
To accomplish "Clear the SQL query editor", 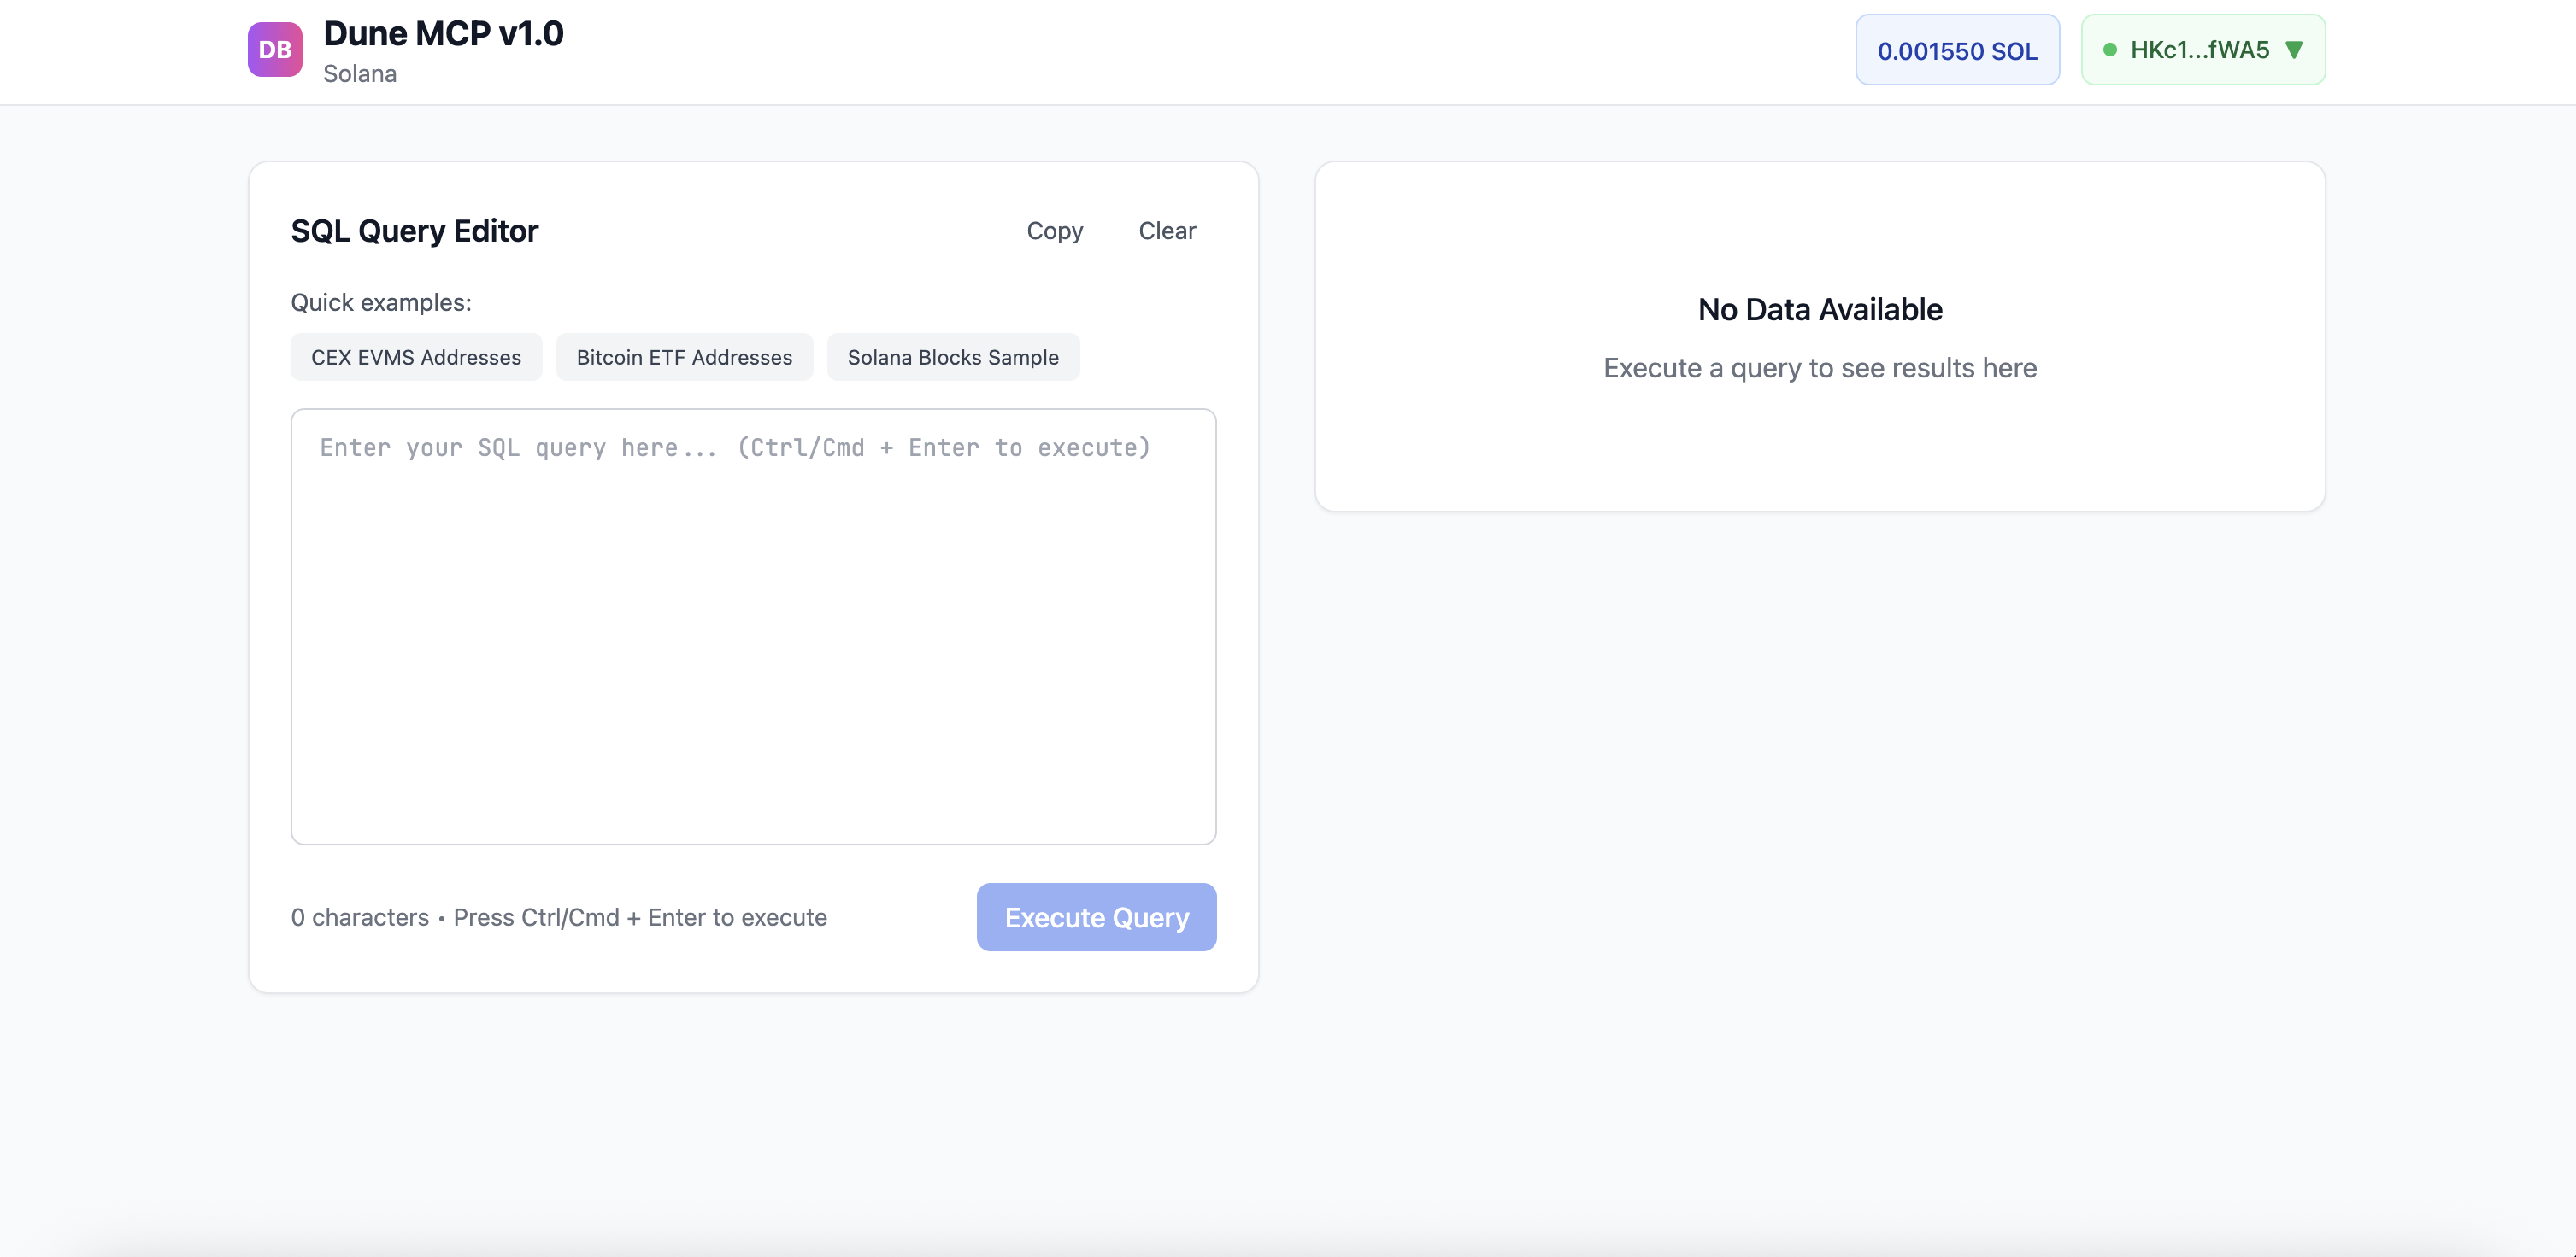I will pos(1167,231).
